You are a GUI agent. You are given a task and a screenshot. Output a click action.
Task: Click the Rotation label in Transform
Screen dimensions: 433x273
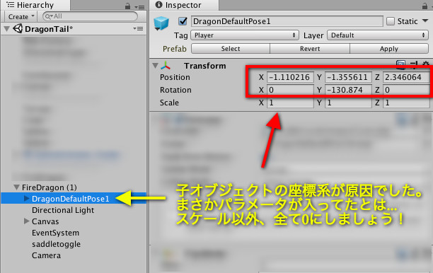pyautogui.click(x=175, y=90)
